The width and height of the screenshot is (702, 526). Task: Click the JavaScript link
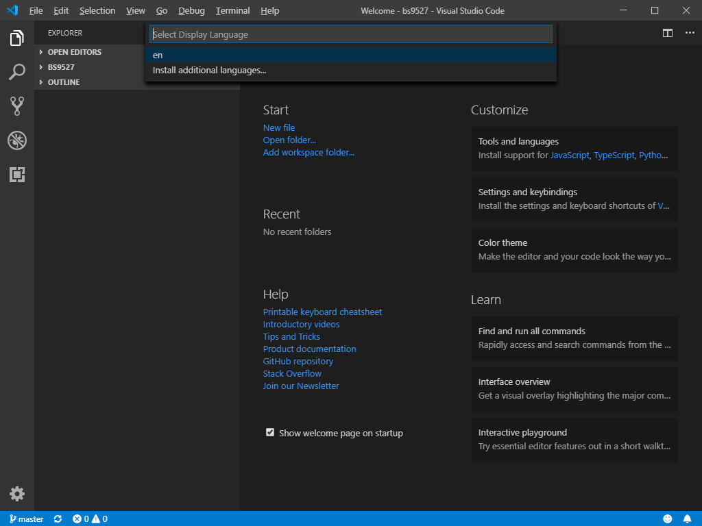tap(570, 155)
